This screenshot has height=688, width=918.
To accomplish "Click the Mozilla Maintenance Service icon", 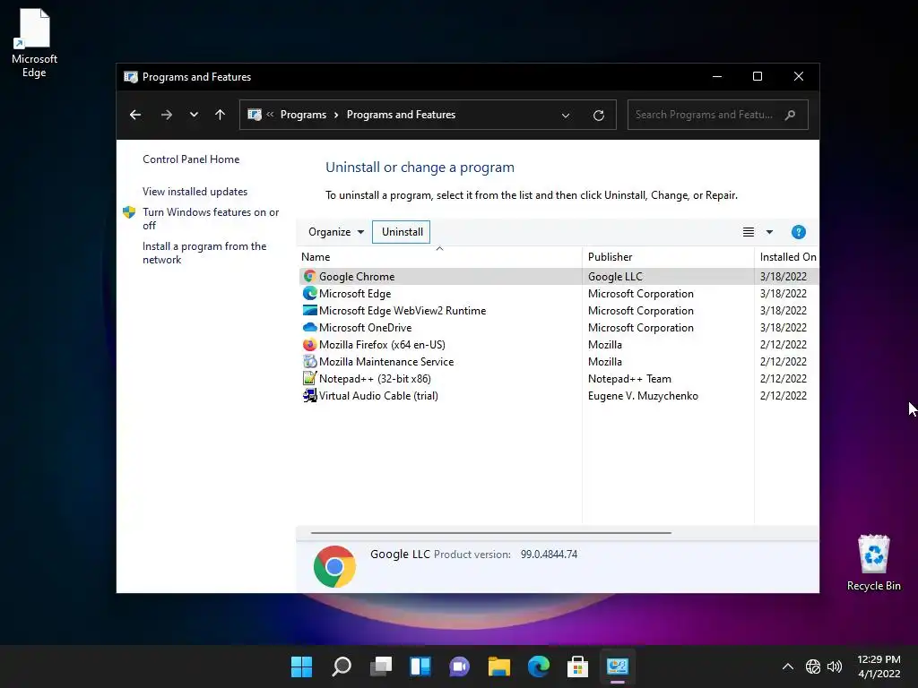I will 309,362.
